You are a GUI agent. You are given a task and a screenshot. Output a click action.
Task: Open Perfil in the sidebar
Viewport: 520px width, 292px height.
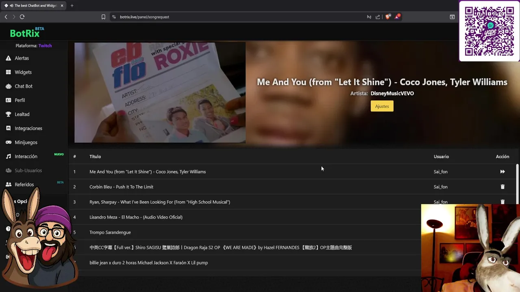click(x=20, y=100)
